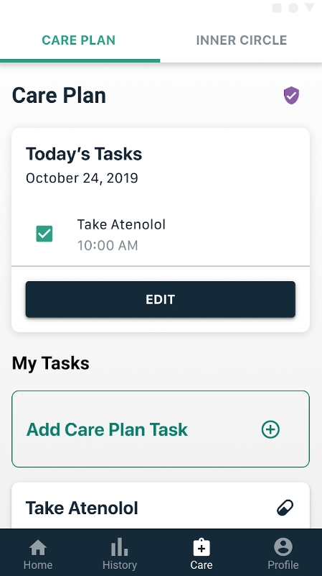Click the plus circle icon
This screenshot has height=576, width=322.
click(270, 429)
